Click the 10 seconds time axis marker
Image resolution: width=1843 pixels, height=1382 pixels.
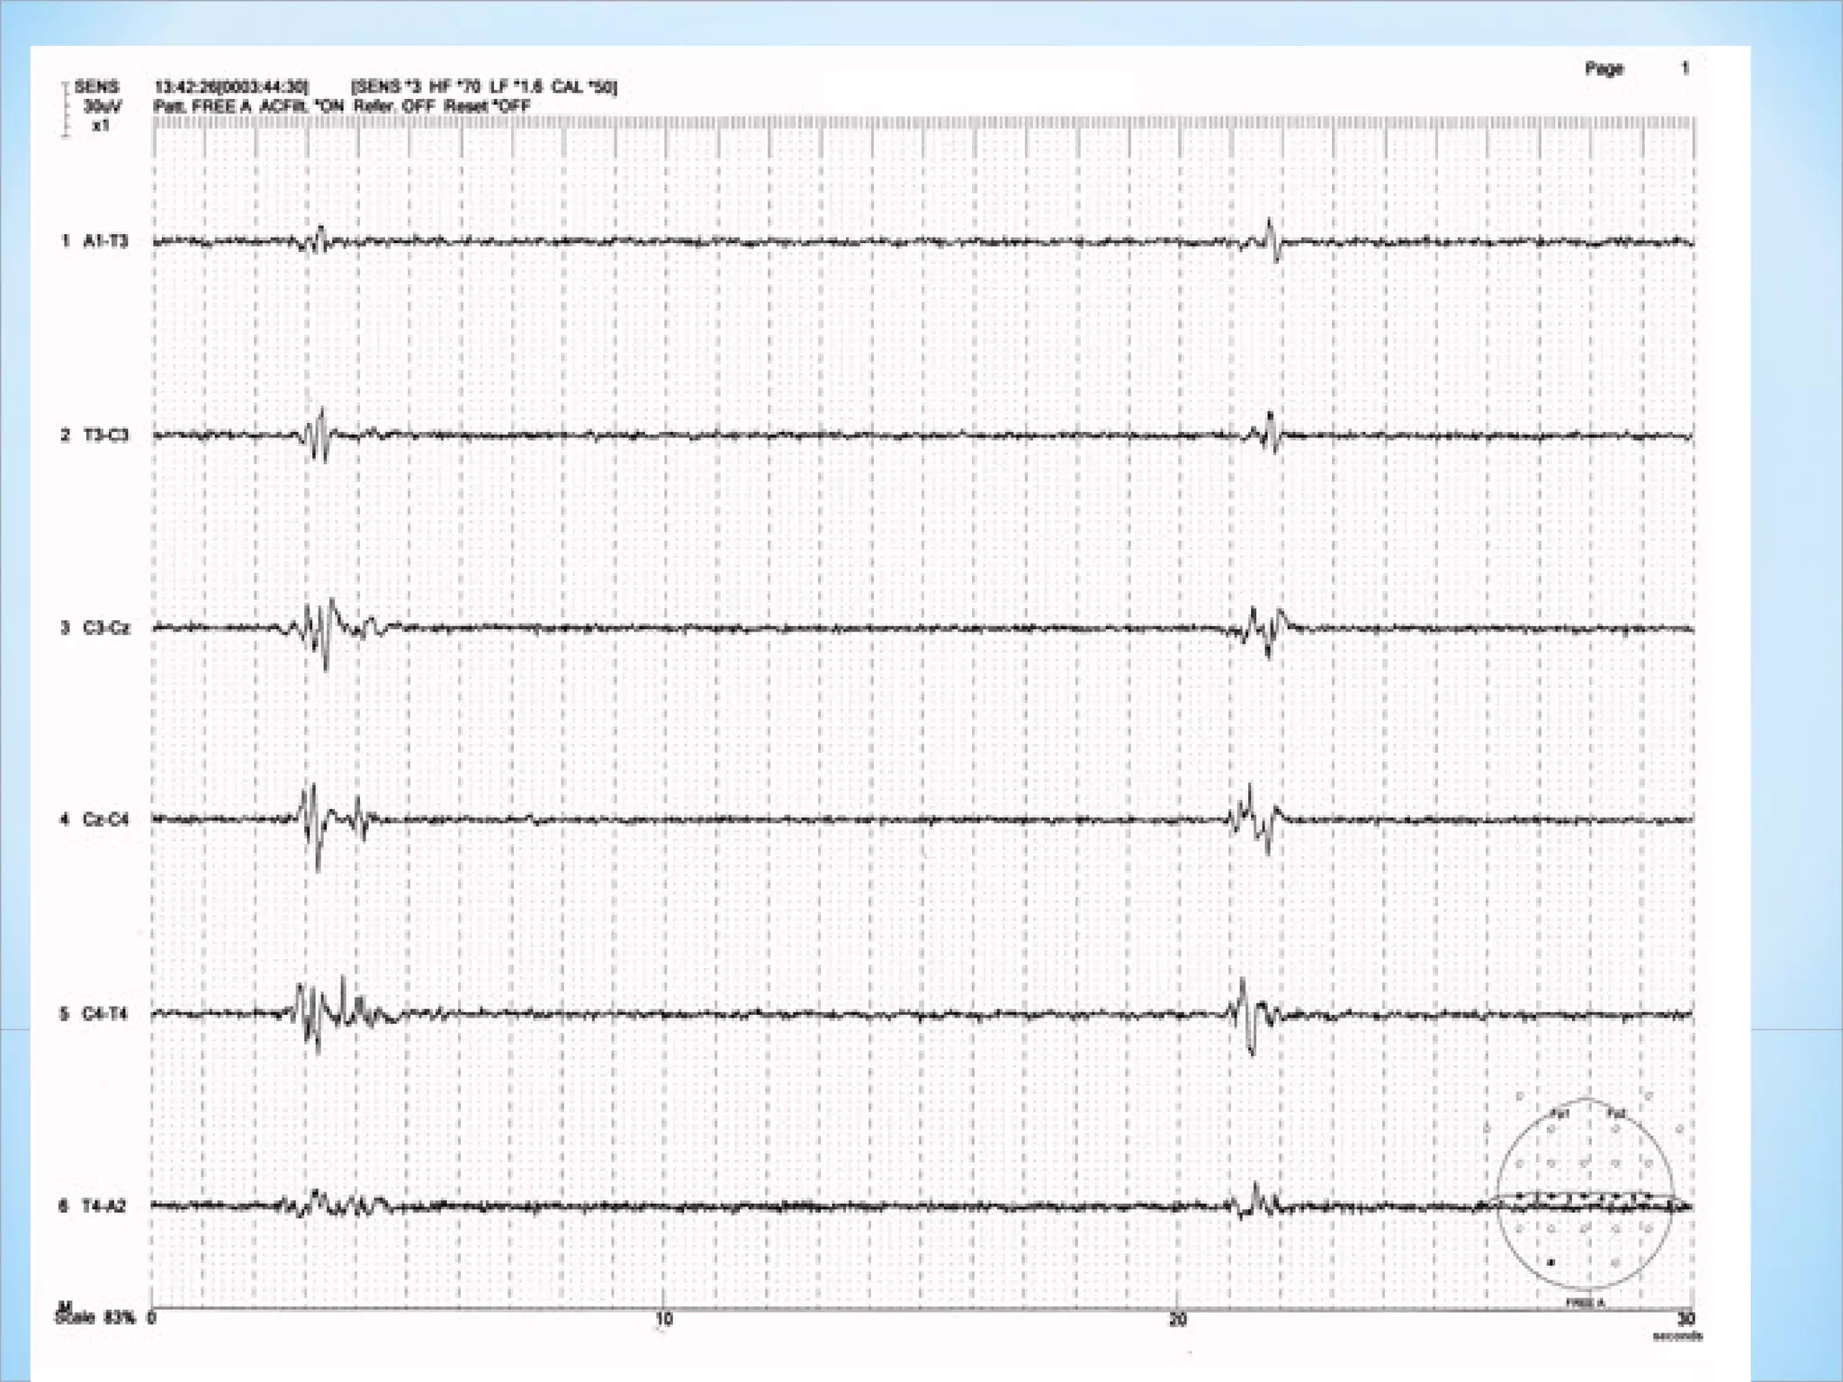[x=664, y=1320]
